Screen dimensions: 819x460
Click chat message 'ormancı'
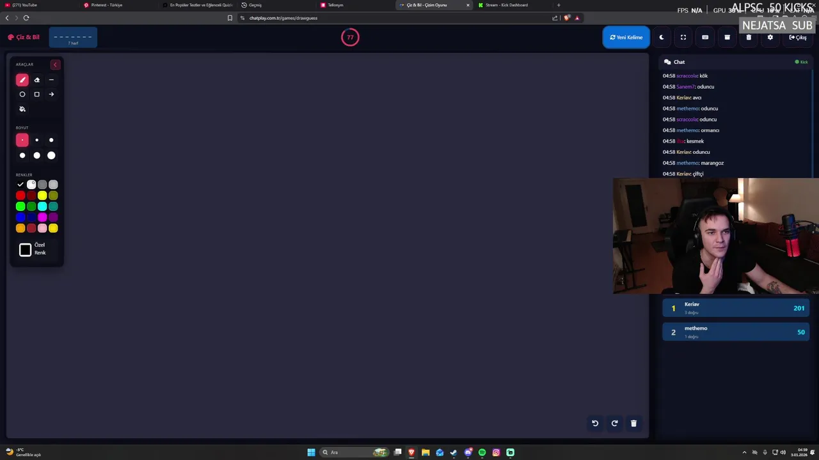tap(691, 130)
